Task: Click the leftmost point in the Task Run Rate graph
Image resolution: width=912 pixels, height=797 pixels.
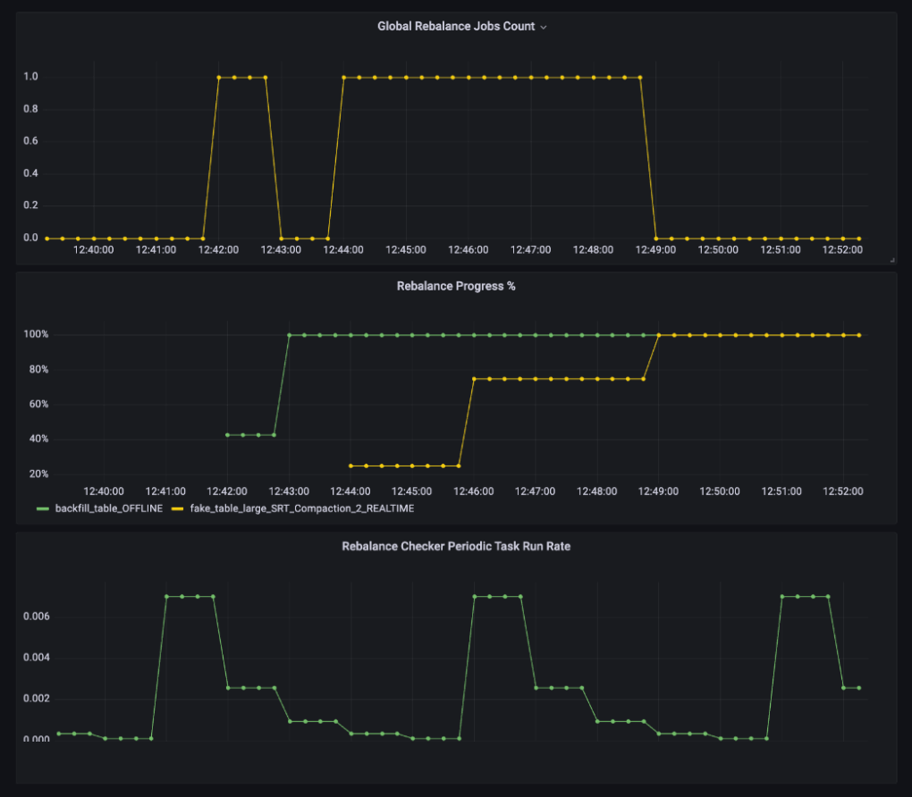Action: pyautogui.click(x=58, y=734)
